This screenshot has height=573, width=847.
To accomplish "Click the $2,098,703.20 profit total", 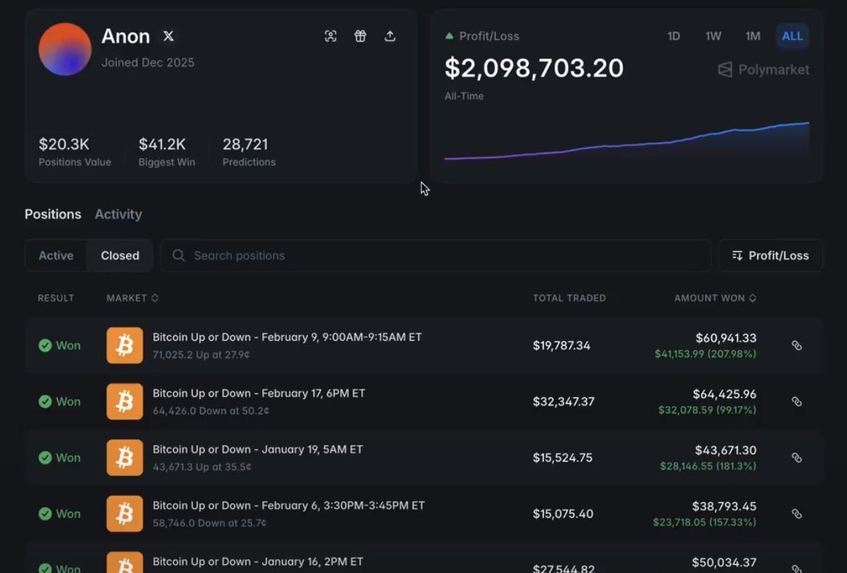I will tap(534, 68).
